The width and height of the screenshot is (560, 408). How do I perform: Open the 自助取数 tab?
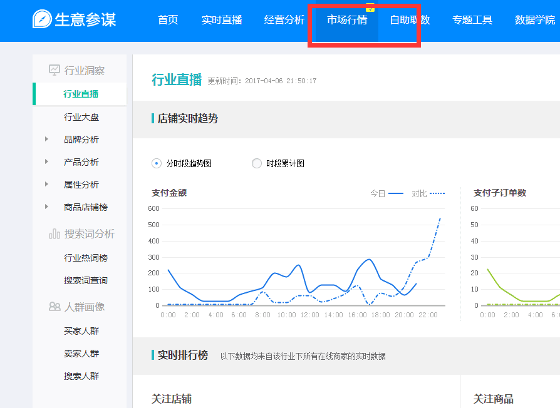(x=410, y=20)
